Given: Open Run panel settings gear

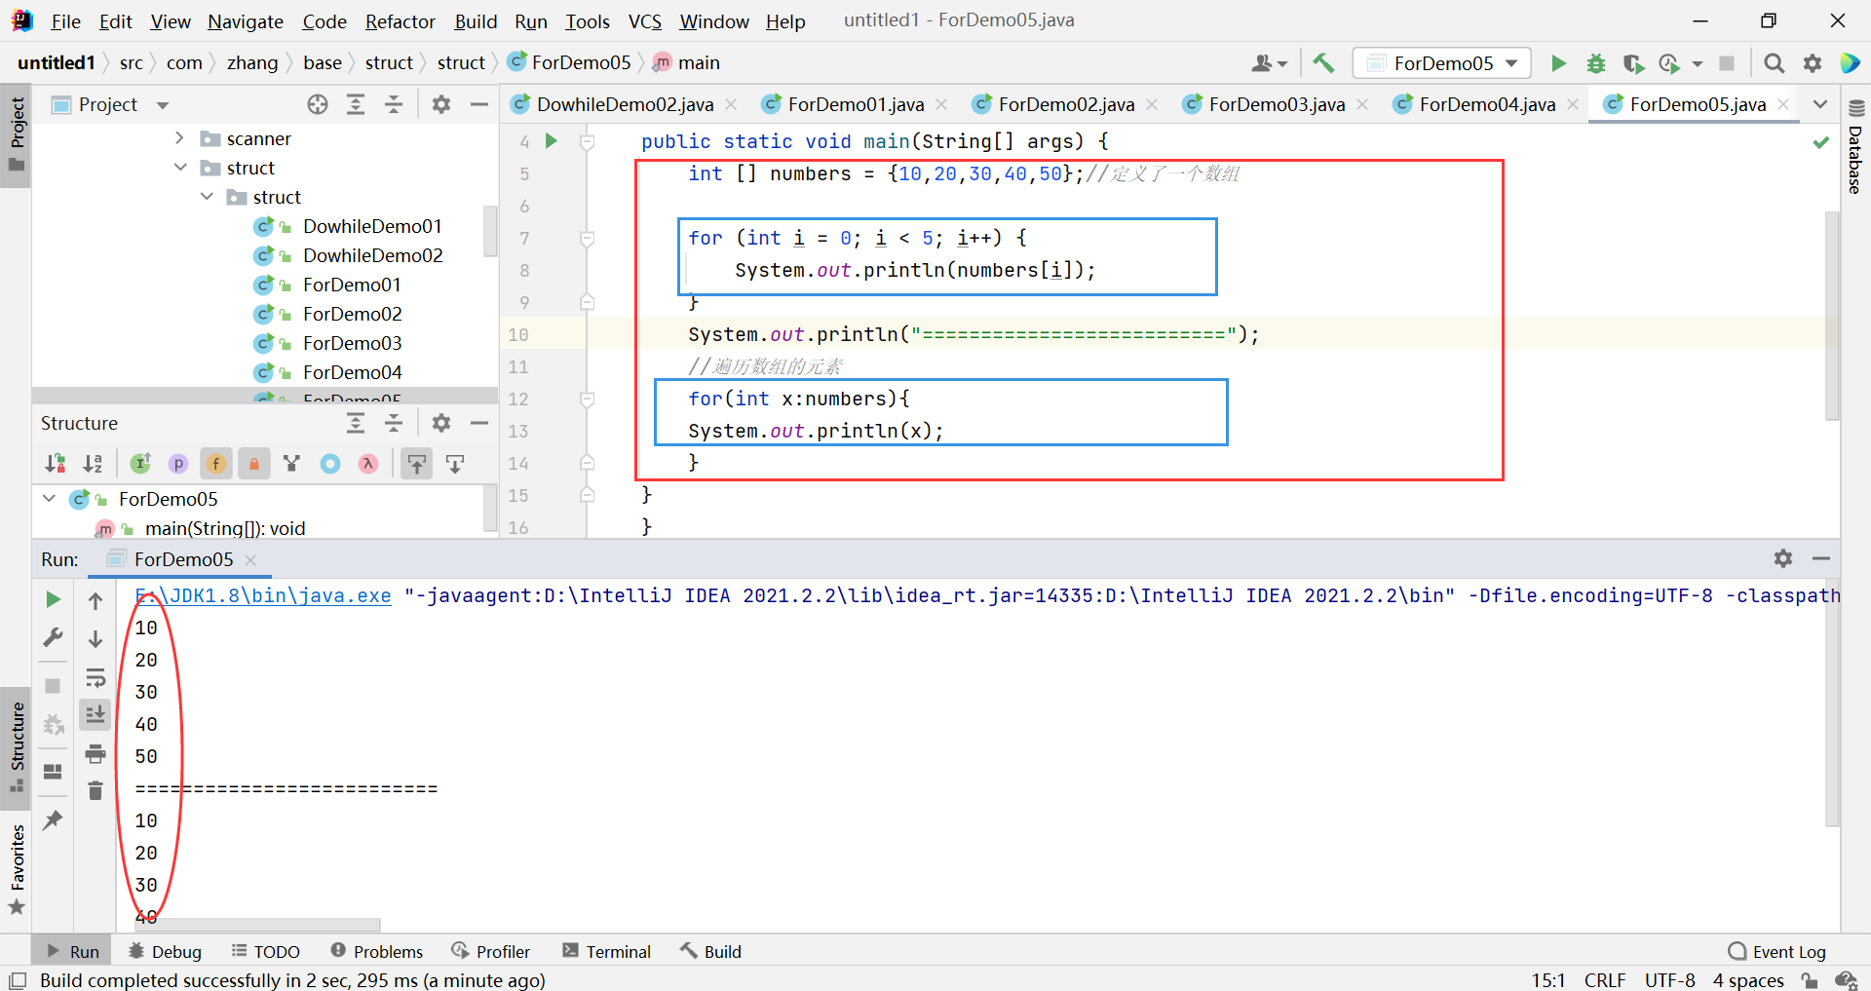Looking at the screenshot, I should pyautogui.click(x=1783, y=558).
